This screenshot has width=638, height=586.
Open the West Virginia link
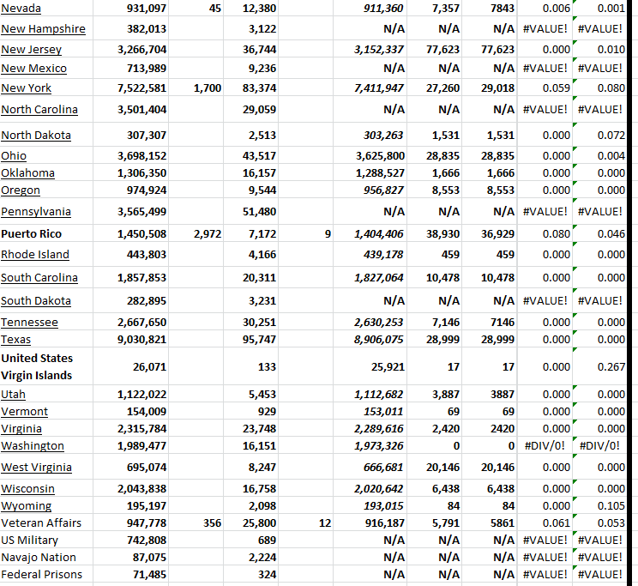[x=36, y=468]
